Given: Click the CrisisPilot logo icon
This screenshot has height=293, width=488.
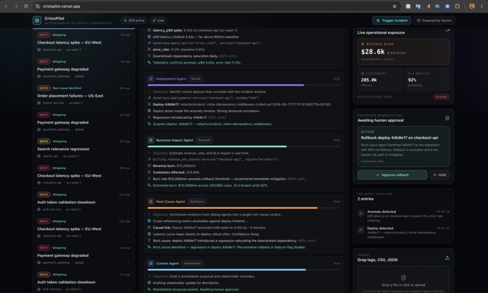Looking at the screenshot, I should coord(37,20).
